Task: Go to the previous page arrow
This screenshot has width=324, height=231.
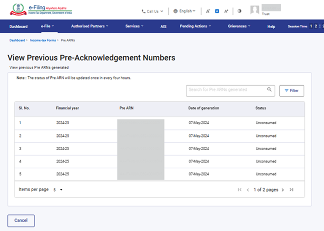Action: point(248,190)
